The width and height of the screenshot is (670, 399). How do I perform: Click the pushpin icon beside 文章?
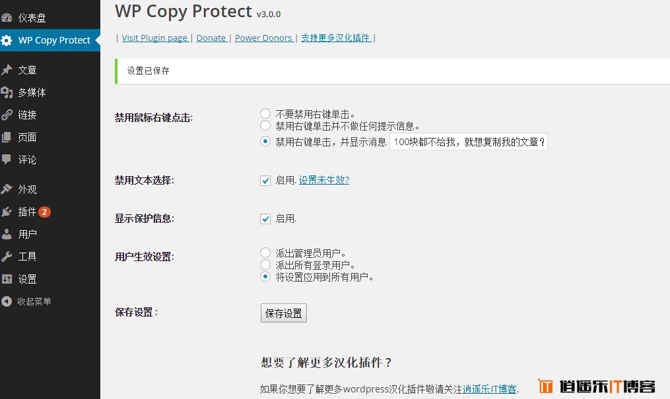tap(7, 69)
